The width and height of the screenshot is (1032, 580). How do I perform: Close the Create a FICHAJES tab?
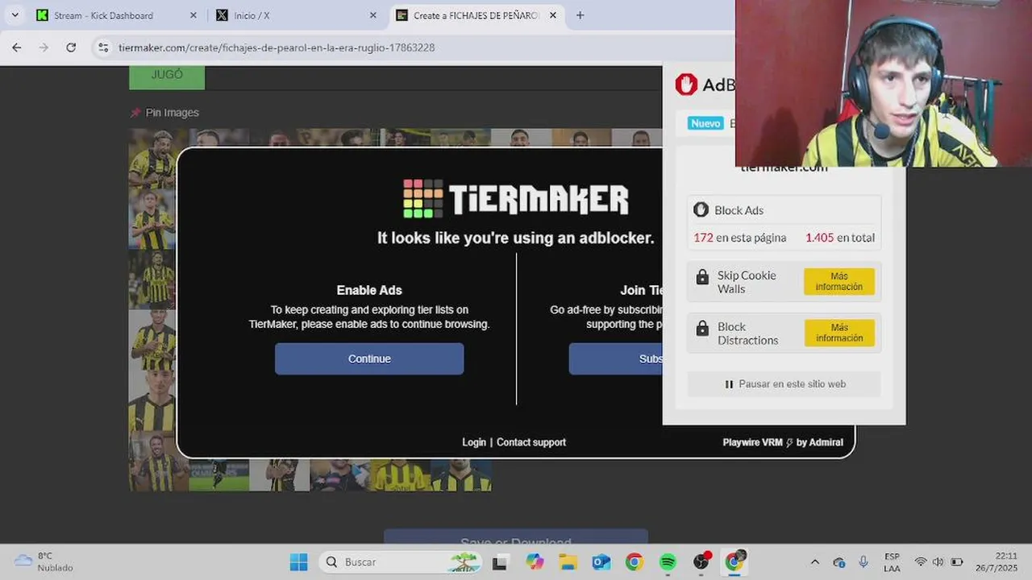(x=552, y=15)
